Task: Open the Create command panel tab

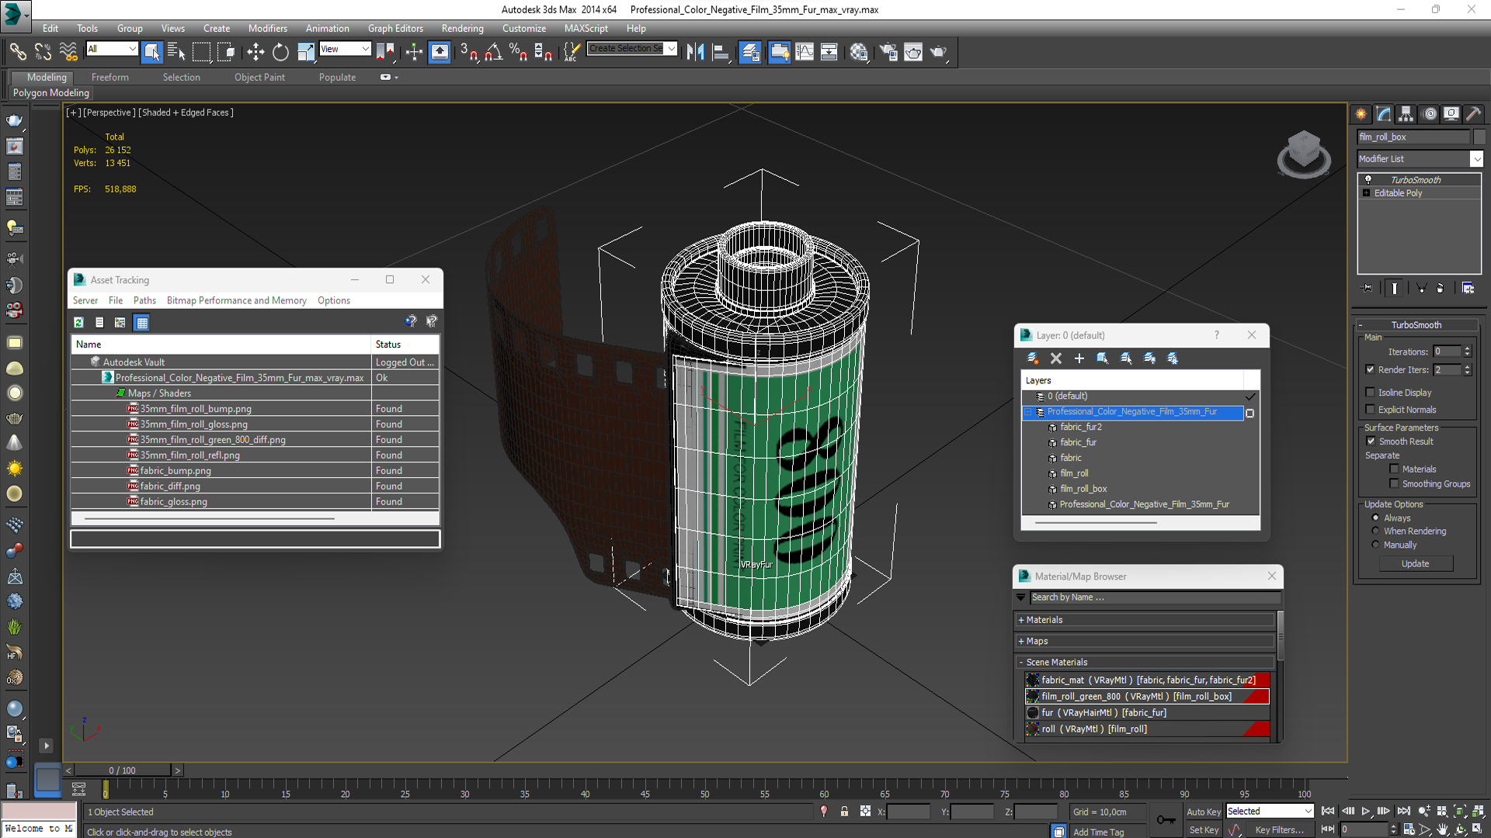Action: point(1361,114)
